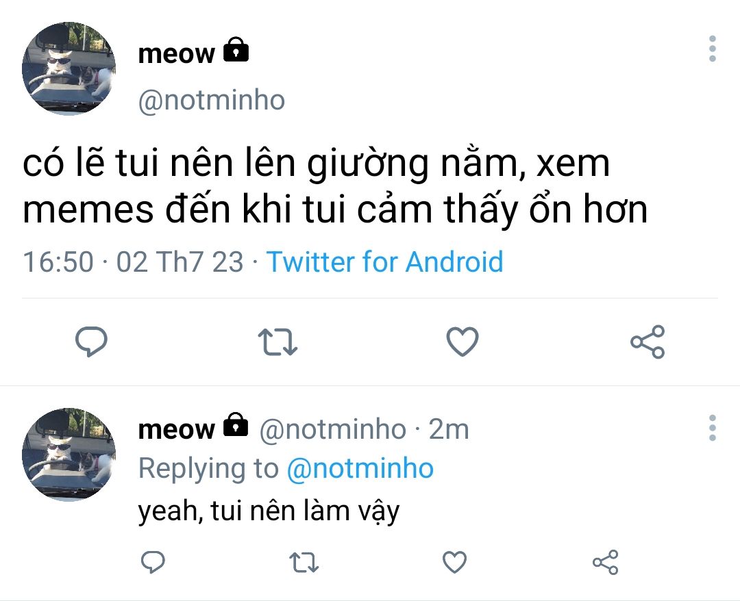740x601 pixels.
Task: Tap the lock icon beside main tweet name
Action: click(236, 51)
